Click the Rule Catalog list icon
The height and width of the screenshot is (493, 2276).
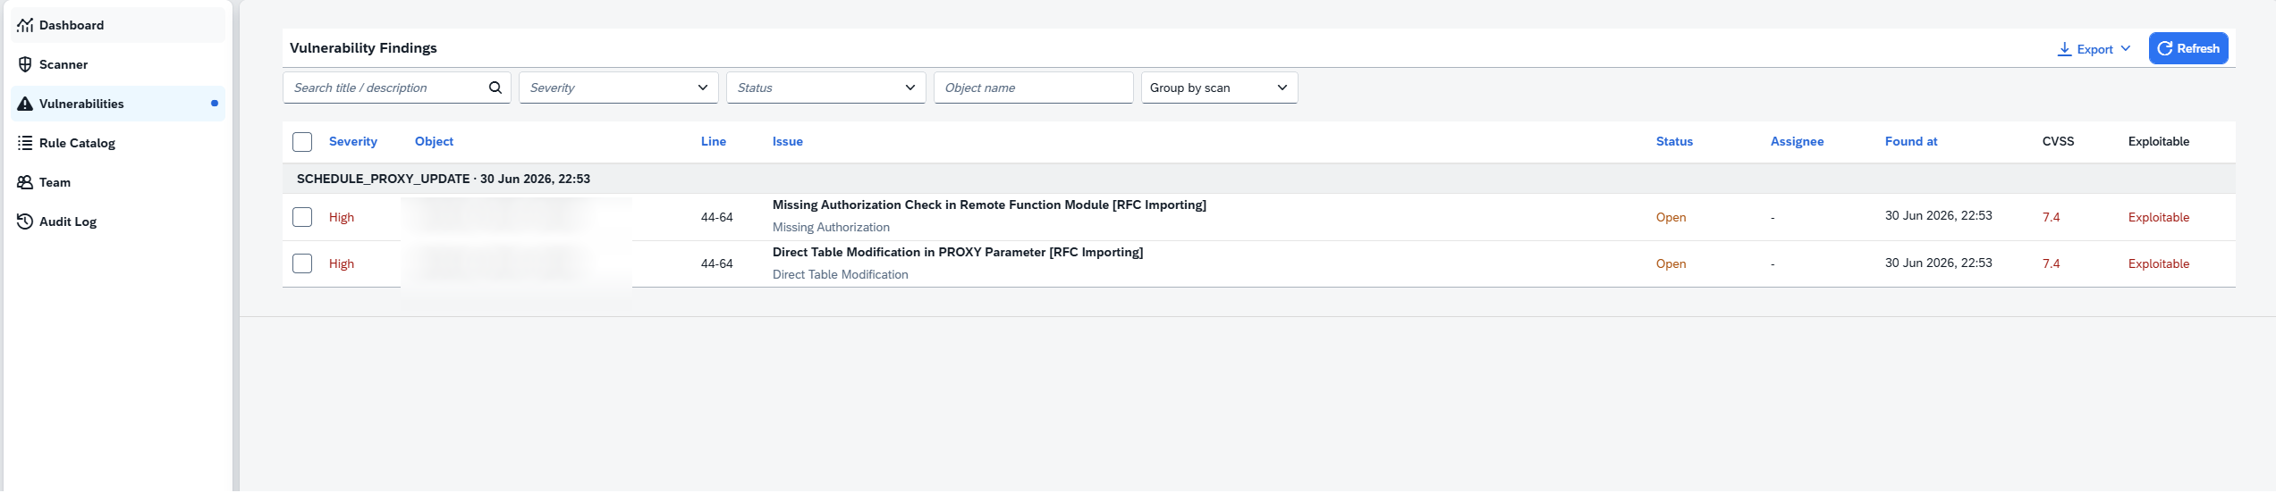click(x=25, y=143)
